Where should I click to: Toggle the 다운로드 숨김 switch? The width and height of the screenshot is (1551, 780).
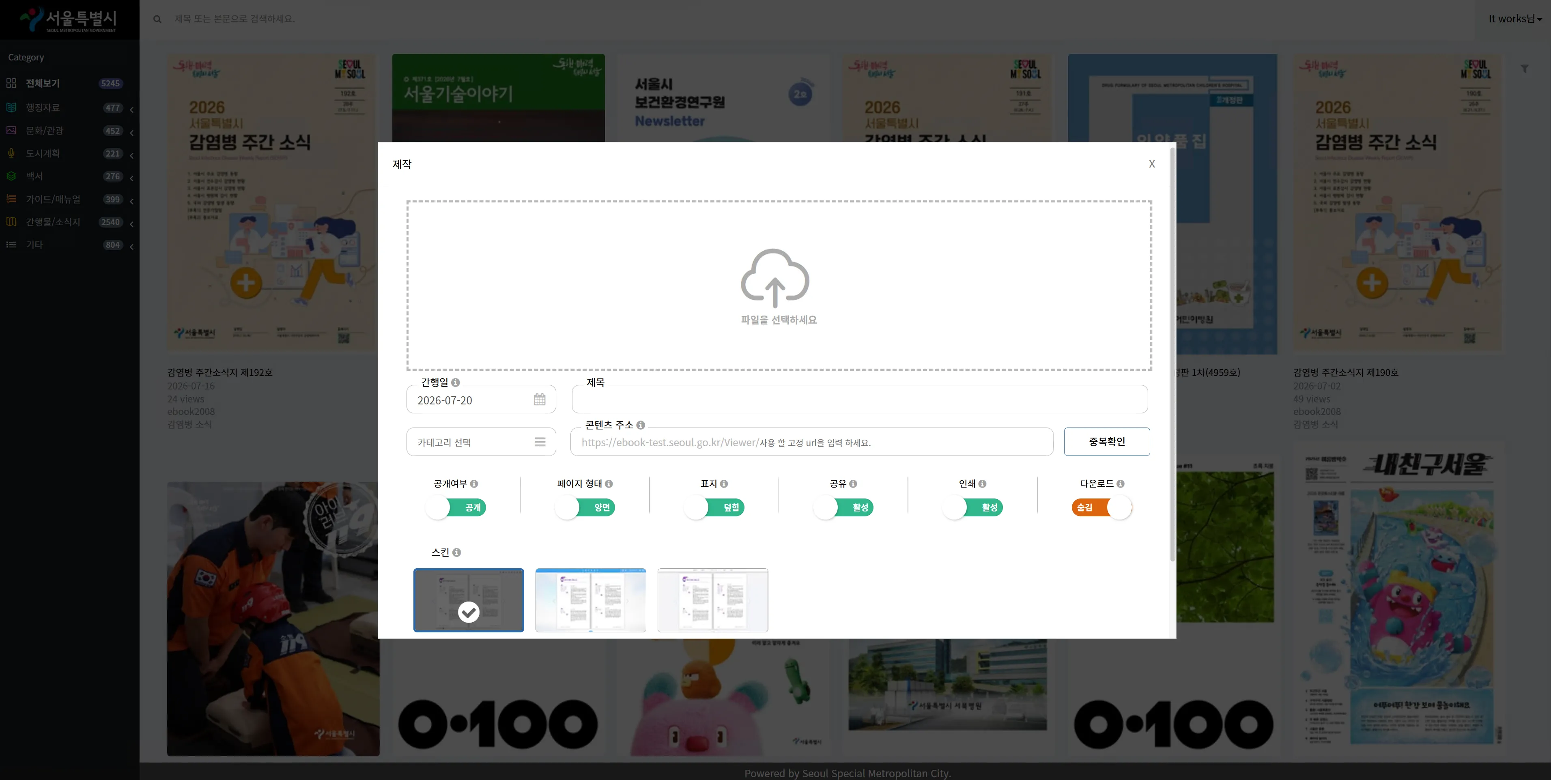pos(1102,507)
